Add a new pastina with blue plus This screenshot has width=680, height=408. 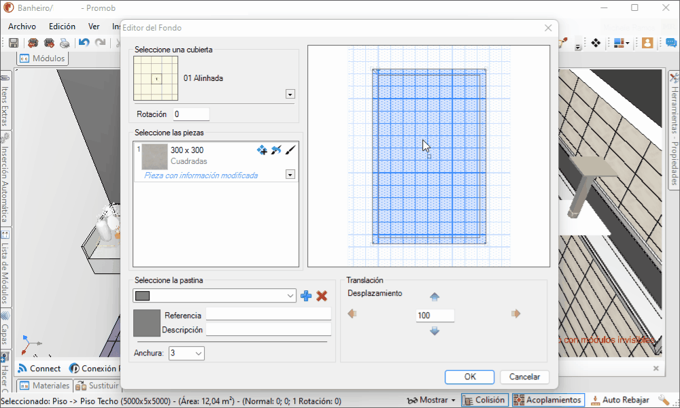[306, 296]
